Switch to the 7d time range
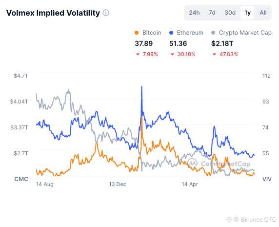 [x=212, y=13]
